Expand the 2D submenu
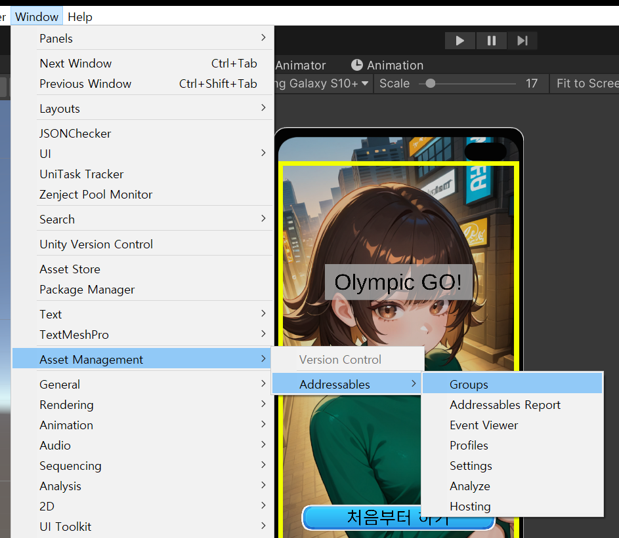619x538 pixels. click(143, 507)
